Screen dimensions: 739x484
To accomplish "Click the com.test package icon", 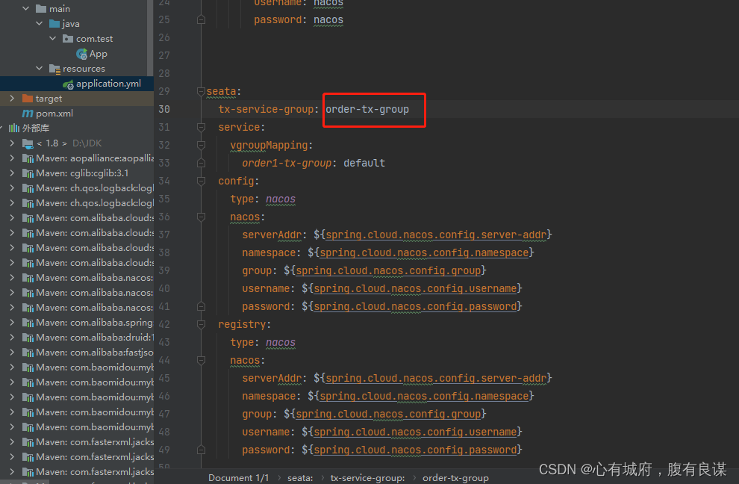I will 68,39.
